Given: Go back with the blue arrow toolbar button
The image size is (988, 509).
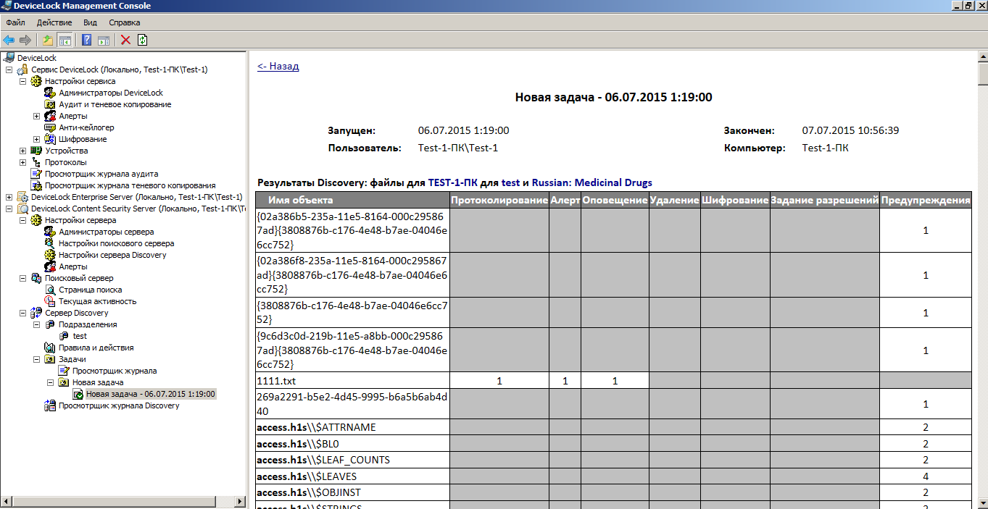Looking at the screenshot, I should tap(9, 40).
